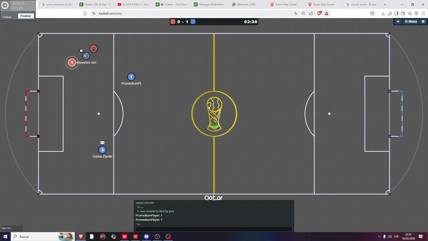Click the haxball.com/play address field
The width and height of the screenshot is (428, 241).
tap(194, 13)
